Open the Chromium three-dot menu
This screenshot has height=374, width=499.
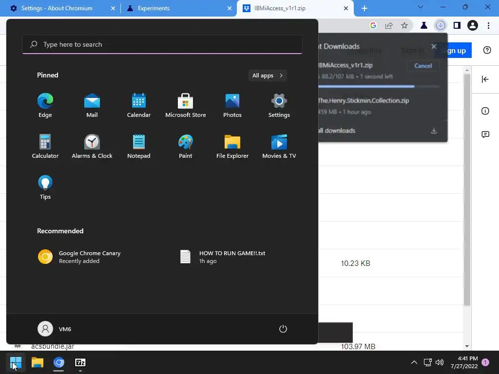coord(488,25)
